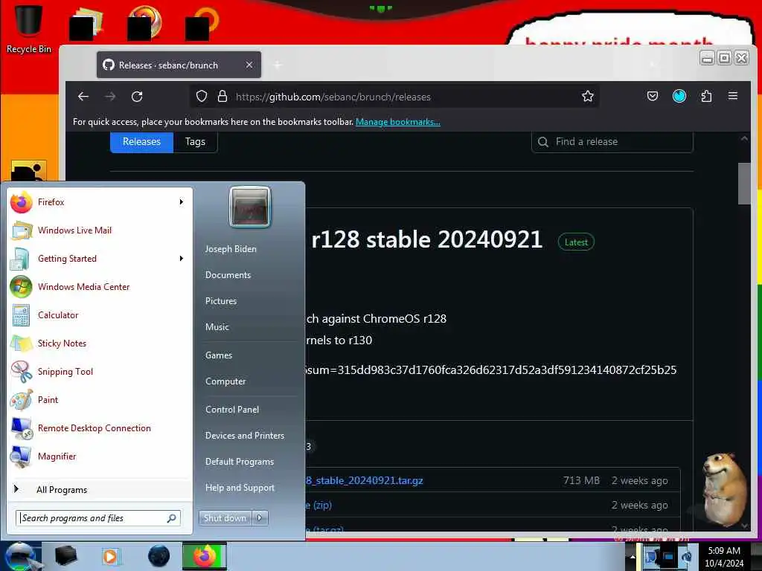The height and width of the screenshot is (571, 762).
Task: Expand All Programs
Action: [99, 489]
